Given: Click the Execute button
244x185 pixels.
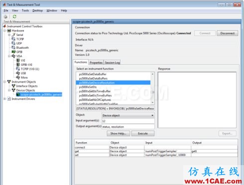Looking at the screenshot, I should point(143,133).
